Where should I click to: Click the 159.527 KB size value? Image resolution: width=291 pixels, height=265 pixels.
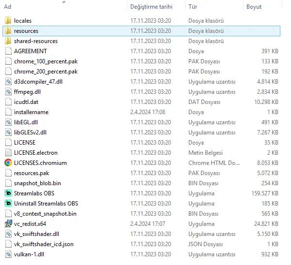pyautogui.click(x=265, y=193)
